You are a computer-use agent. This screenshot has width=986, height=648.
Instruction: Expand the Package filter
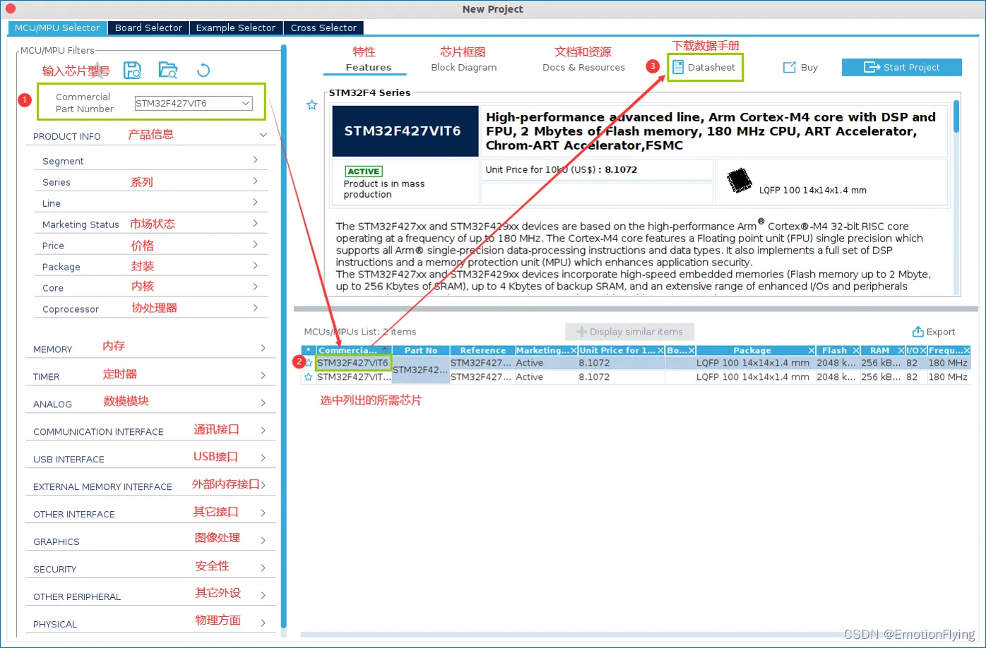256,265
